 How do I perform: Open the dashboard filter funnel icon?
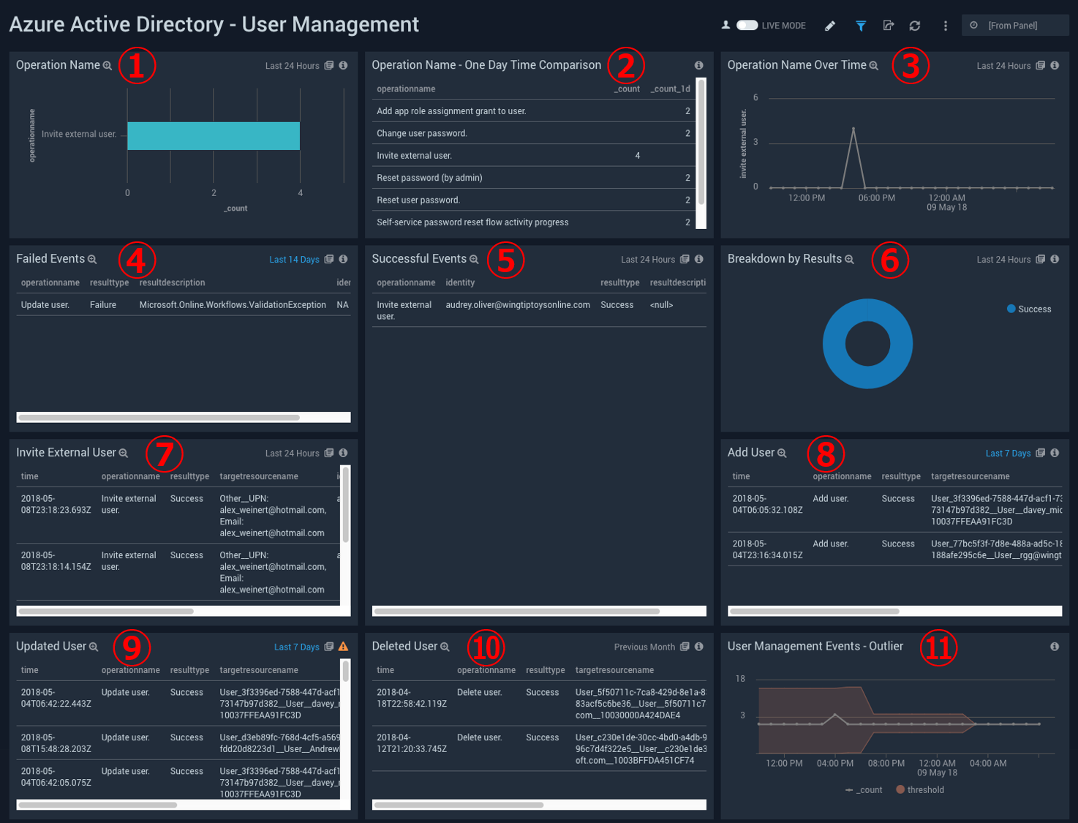point(861,26)
